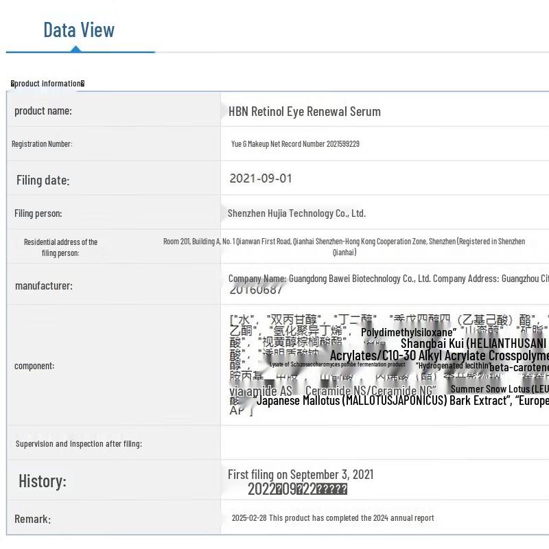This screenshot has height=549, width=549.
Task: Click the product information section header
Action: click(47, 84)
